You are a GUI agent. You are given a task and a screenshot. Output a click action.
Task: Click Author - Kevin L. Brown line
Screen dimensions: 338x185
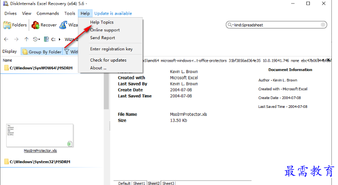pyautogui.click(x=278, y=80)
